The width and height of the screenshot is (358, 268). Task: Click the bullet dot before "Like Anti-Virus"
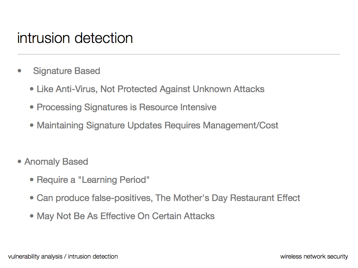coord(32,89)
